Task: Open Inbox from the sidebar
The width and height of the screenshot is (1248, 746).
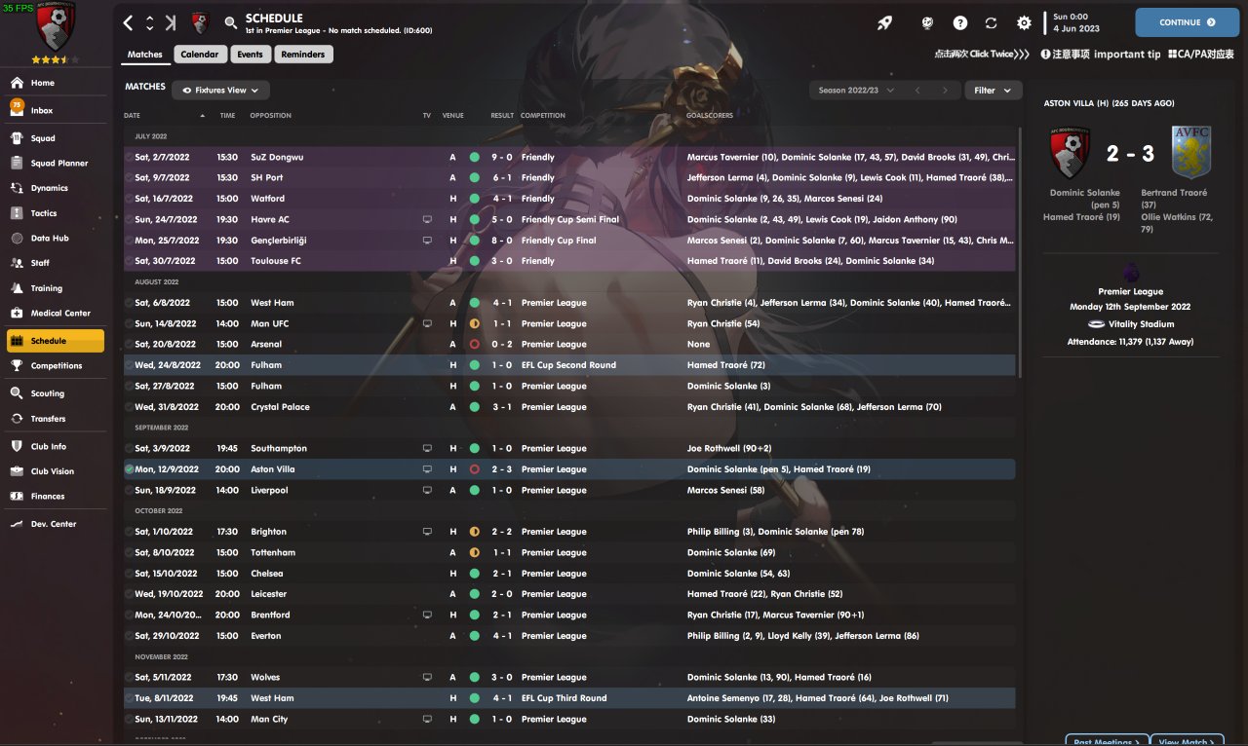Action: pos(42,111)
